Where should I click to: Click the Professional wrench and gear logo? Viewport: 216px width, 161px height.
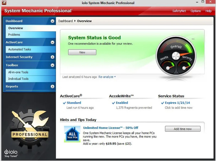point(30,129)
